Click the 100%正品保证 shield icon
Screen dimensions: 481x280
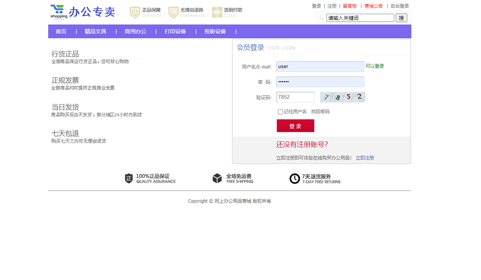pos(128,178)
